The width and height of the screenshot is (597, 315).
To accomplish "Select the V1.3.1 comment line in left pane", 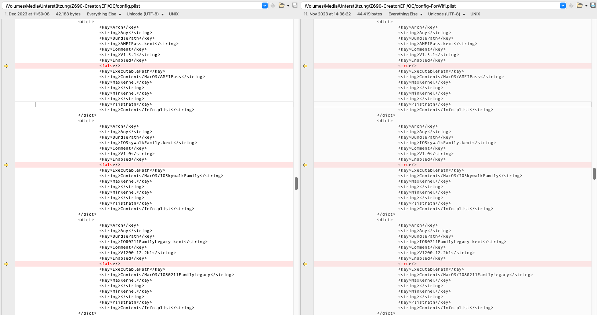I will click(x=130, y=55).
